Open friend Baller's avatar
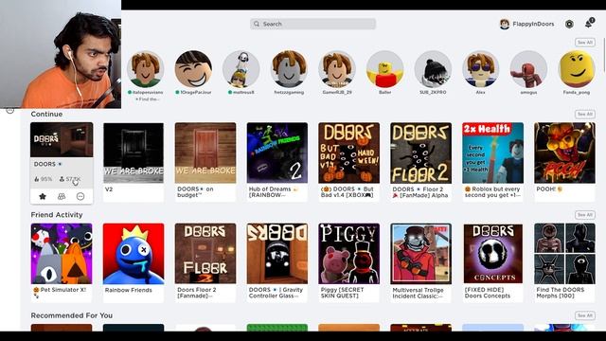Screen dimensions: 606x341 (x=385, y=69)
